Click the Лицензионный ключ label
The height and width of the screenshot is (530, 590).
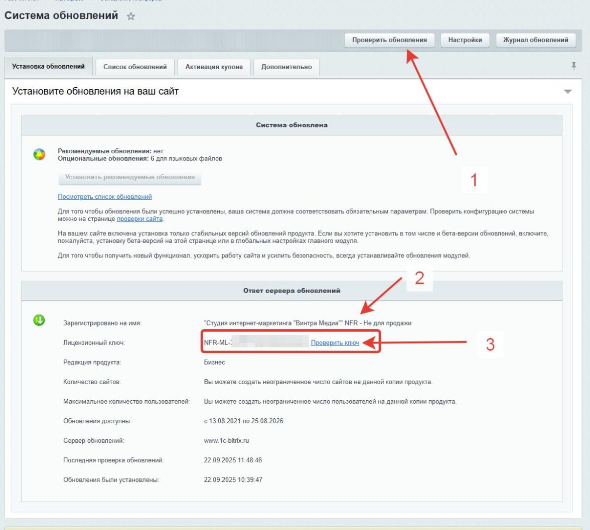click(x=94, y=343)
